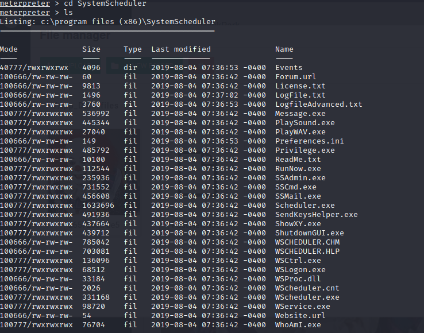The width and height of the screenshot is (424, 333).
Task: Click Preferences.ini file name
Action: tap(309, 141)
